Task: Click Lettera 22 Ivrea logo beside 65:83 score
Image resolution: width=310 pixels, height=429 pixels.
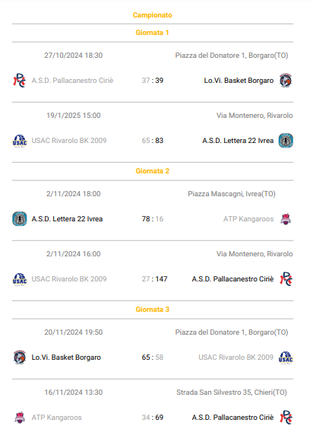Action: pos(286,141)
